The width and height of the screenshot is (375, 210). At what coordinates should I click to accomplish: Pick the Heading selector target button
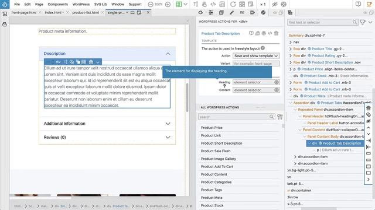point(277,82)
